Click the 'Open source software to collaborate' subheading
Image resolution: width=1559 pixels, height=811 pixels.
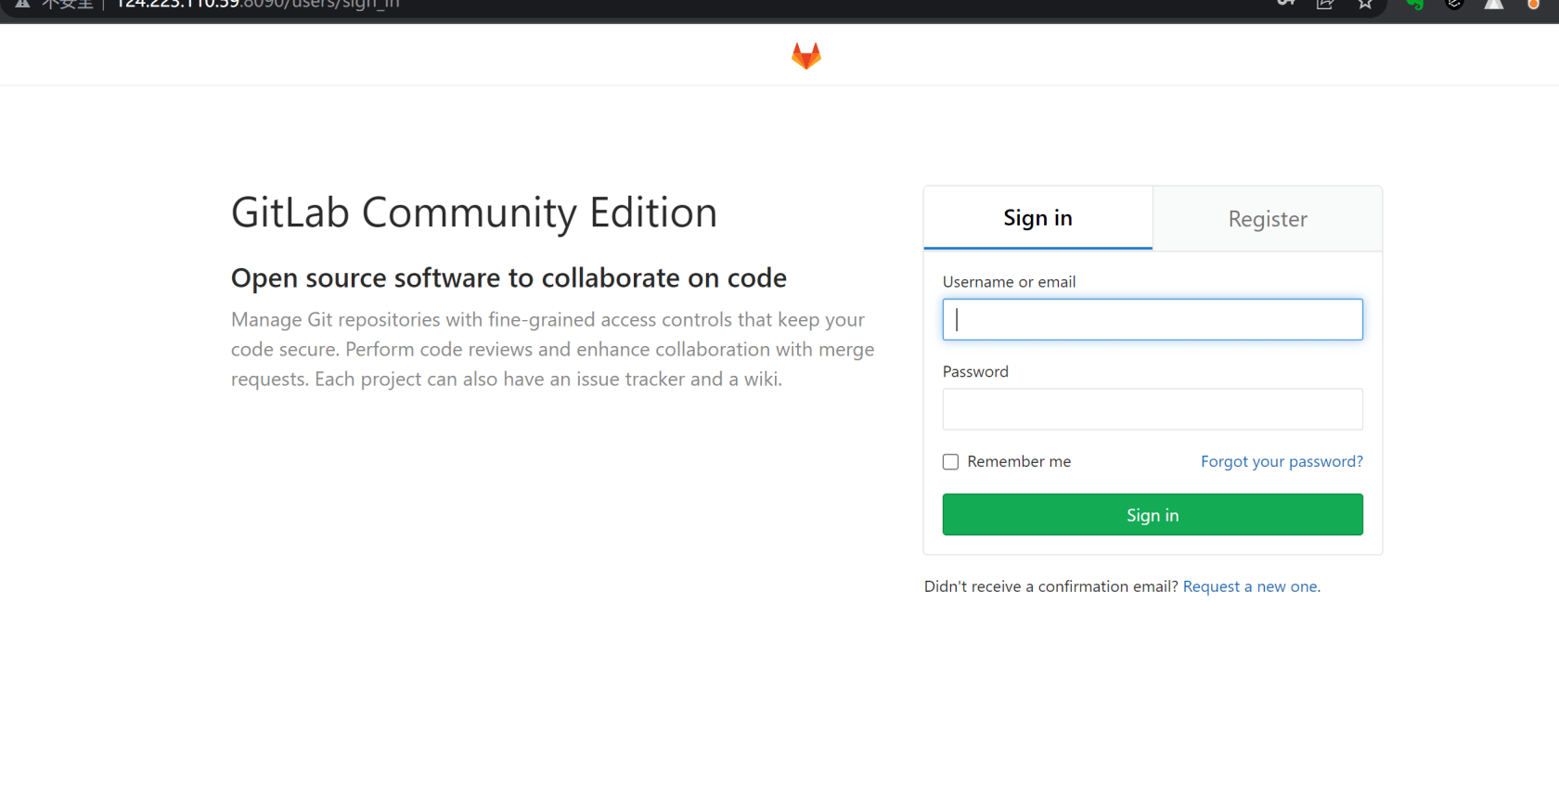click(509, 277)
